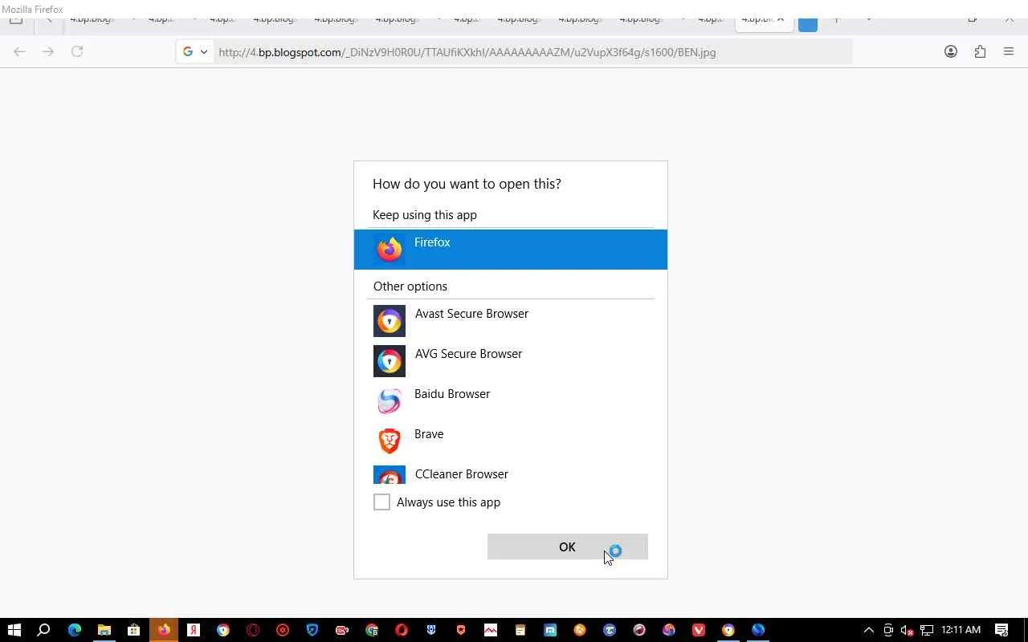Open Windows taskbar search
The image size is (1028, 642).
click(44, 630)
